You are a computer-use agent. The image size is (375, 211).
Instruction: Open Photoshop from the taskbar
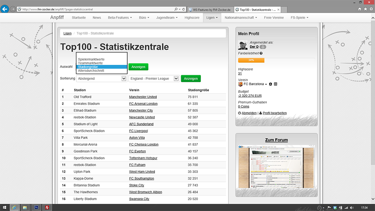[x=36, y=208]
